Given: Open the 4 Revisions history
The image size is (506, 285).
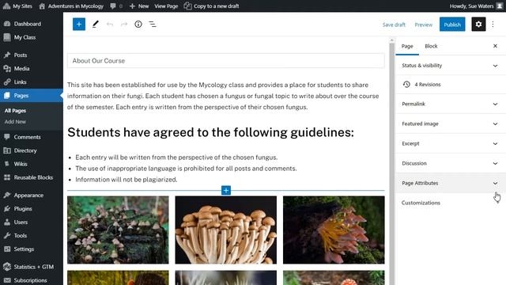Looking at the screenshot, I should pyautogui.click(x=450, y=85).
